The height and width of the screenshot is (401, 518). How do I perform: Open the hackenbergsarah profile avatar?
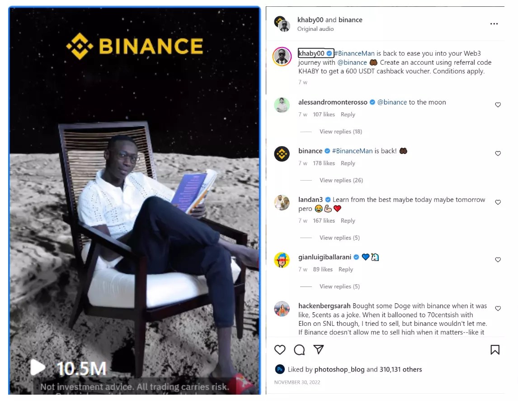point(282,309)
